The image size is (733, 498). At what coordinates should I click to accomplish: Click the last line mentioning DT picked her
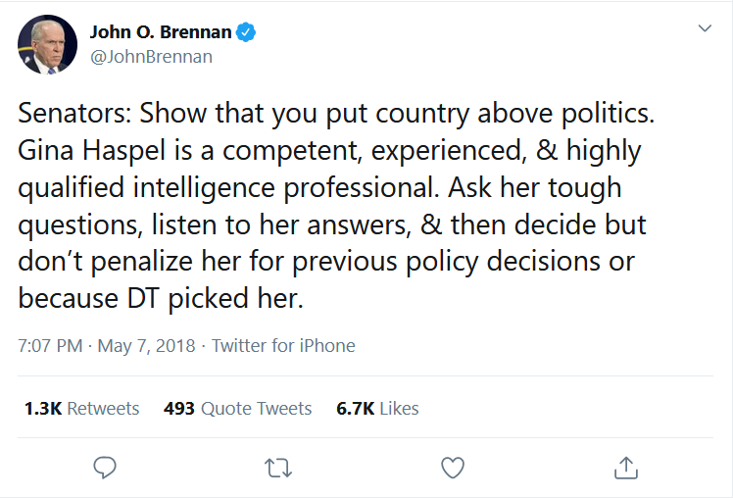tap(161, 299)
